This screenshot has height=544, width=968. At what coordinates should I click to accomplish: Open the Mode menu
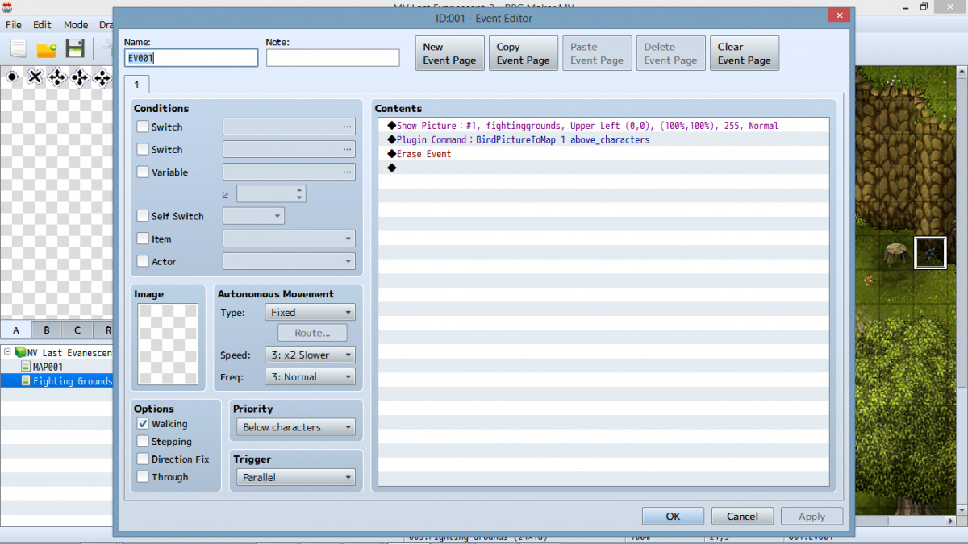pos(76,25)
